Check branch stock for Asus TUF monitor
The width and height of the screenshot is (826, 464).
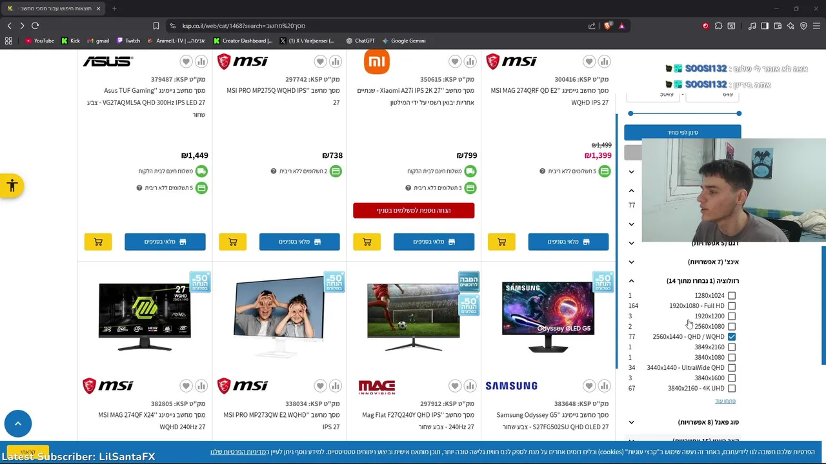point(165,242)
